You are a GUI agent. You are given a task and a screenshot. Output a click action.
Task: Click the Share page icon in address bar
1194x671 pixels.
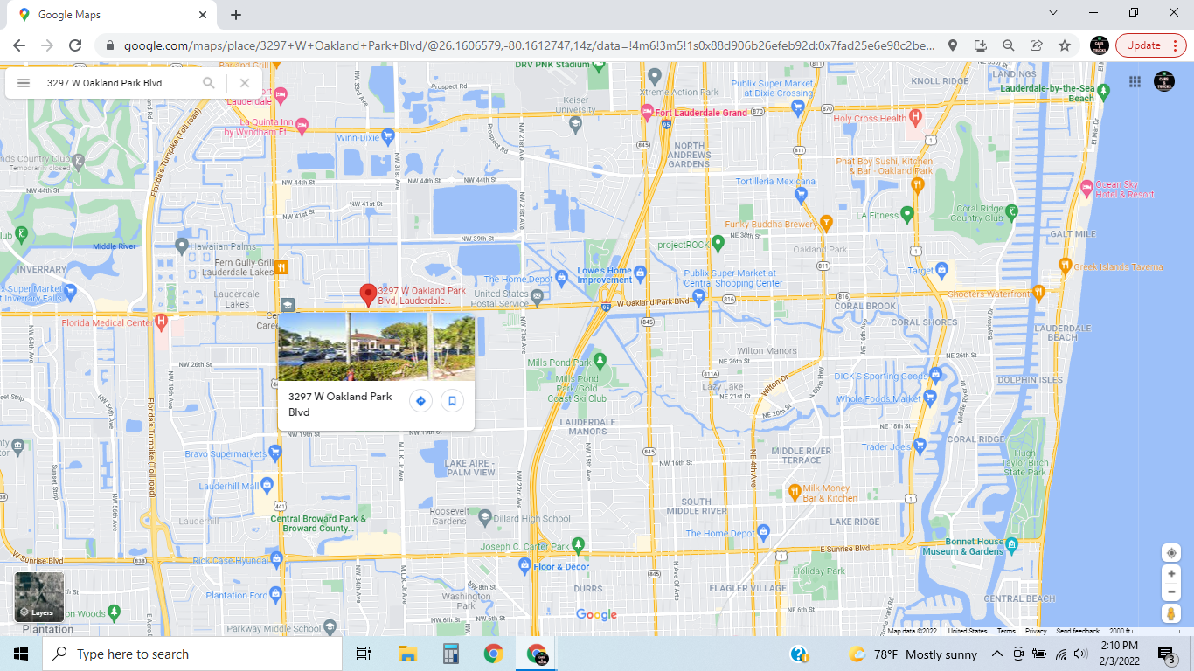tap(1036, 45)
